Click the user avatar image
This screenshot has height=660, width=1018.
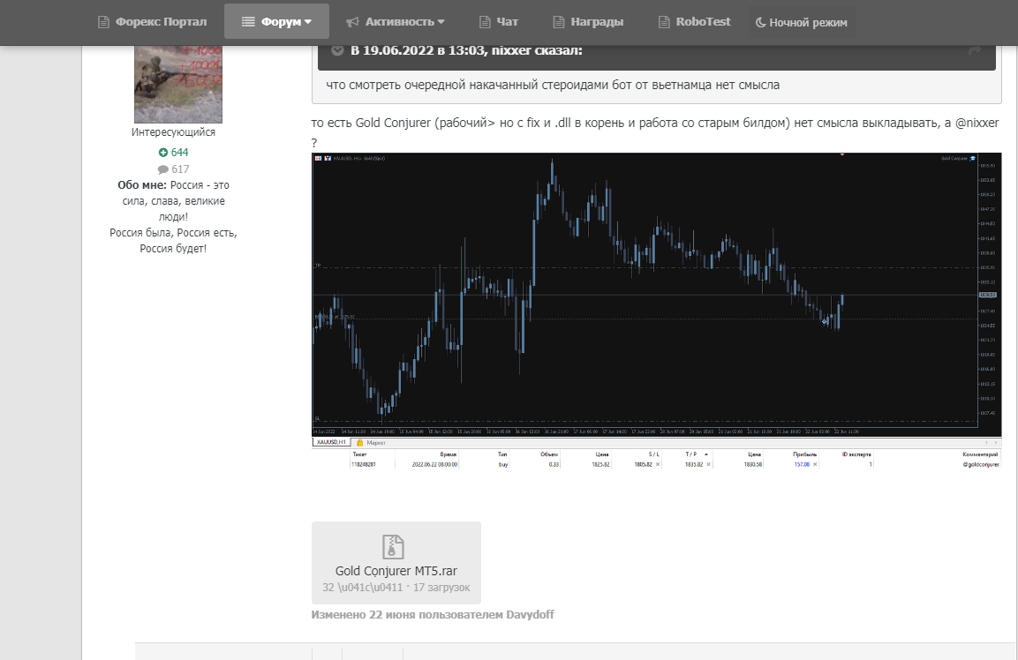(177, 85)
